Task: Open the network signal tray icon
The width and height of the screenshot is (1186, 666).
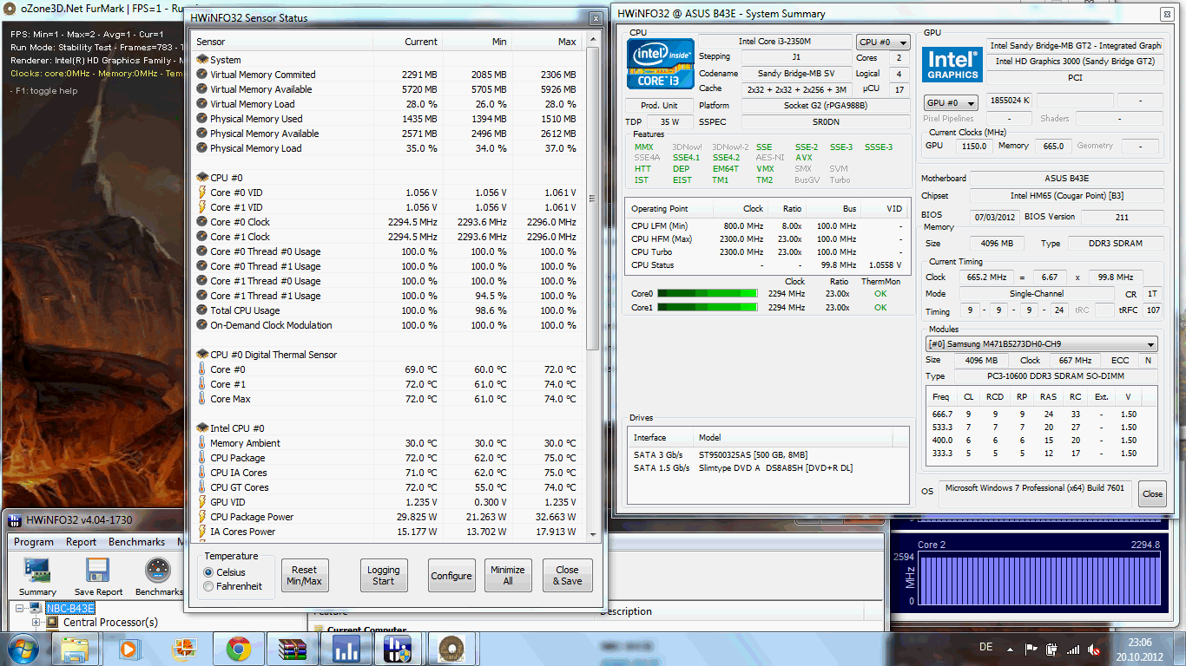Action: 1073,649
